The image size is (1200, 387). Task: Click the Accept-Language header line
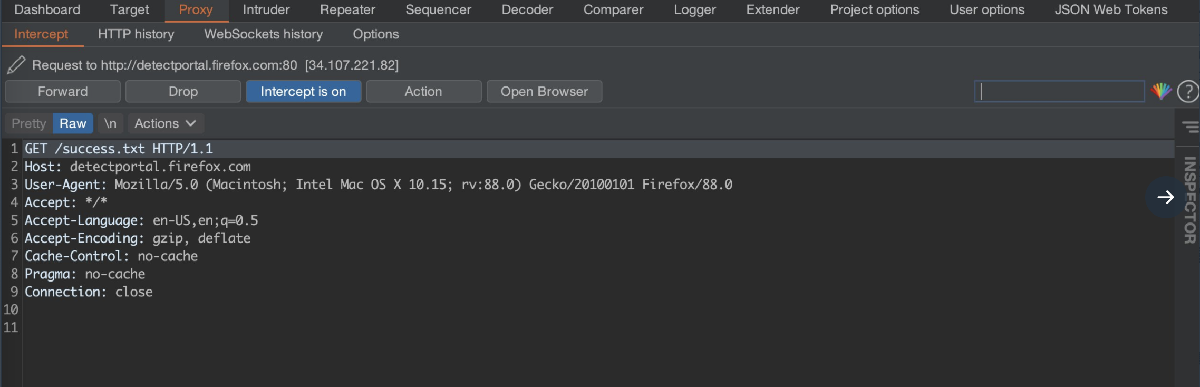tap(141, 220)
